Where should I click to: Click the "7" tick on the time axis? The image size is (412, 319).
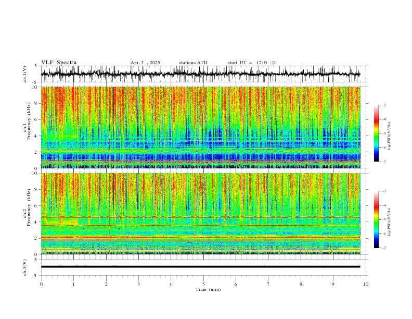coord(268,284)
